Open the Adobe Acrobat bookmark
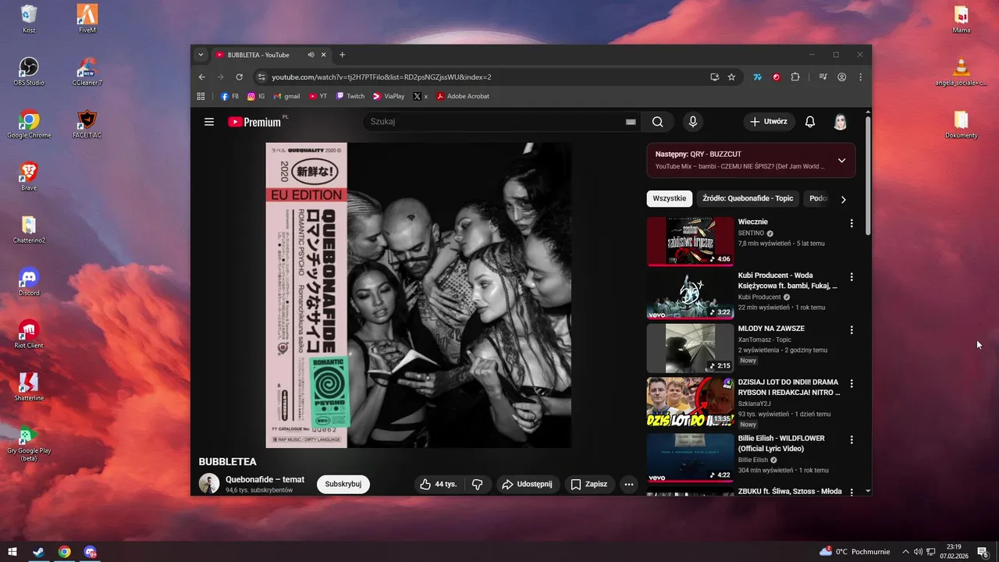The width and height of the screenshot is (999, 562). pos(462,96)
